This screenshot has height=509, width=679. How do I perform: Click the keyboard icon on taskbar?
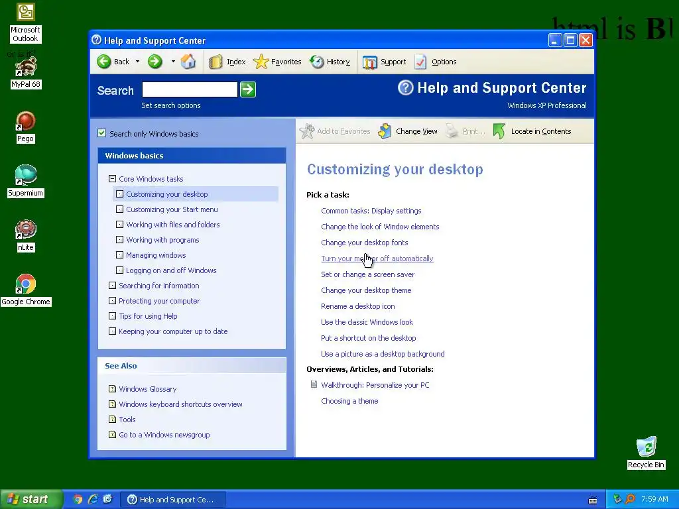point(593,500)
